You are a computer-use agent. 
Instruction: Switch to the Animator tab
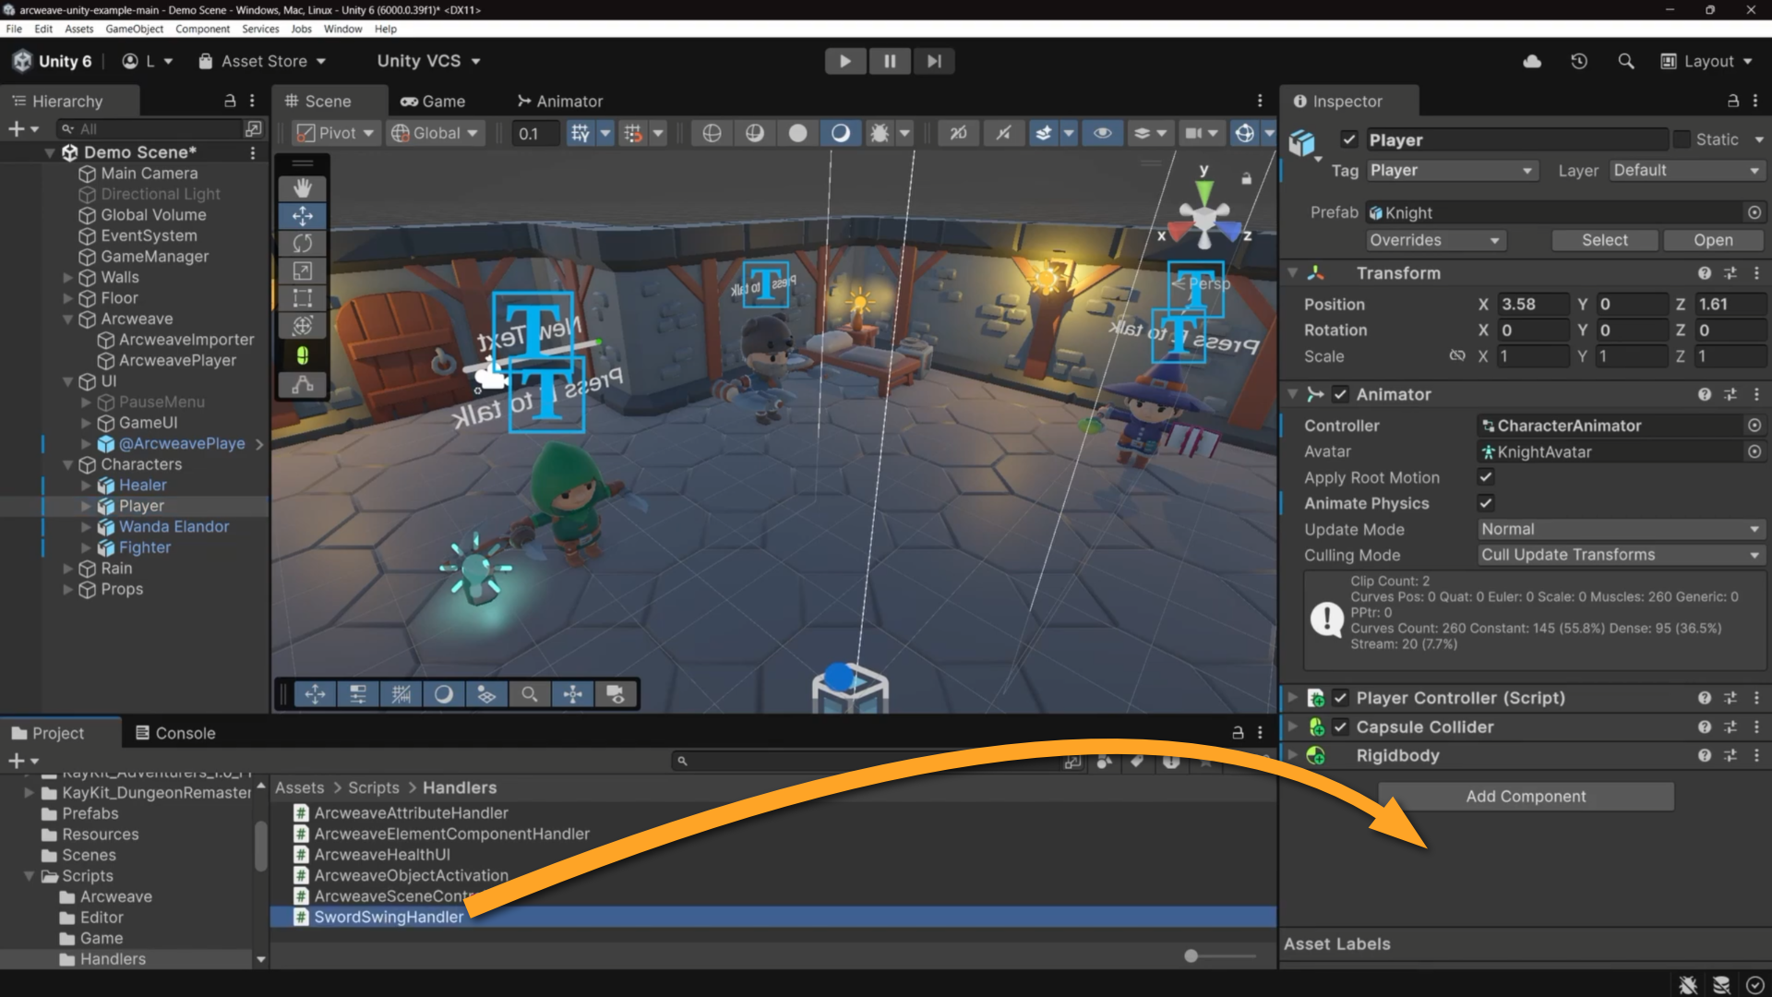[559, 101]
